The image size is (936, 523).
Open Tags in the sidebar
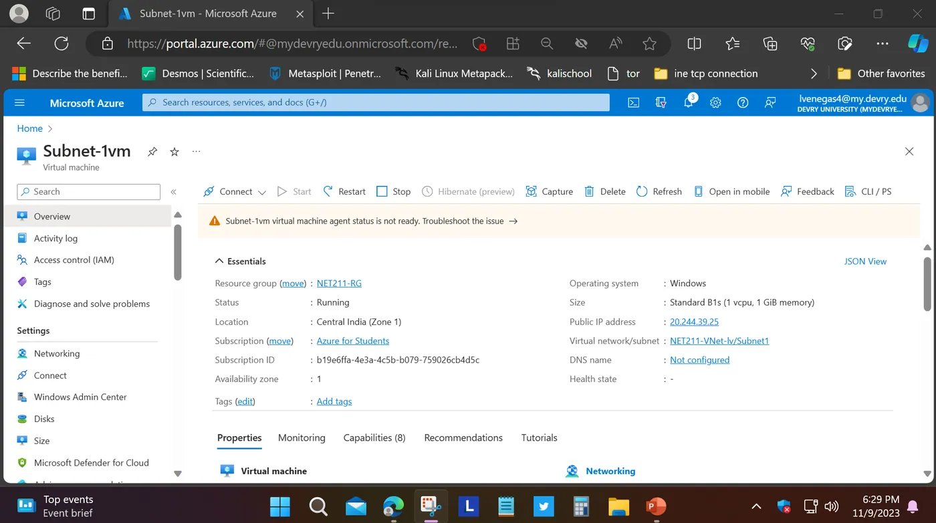click(x=42, y=282)
